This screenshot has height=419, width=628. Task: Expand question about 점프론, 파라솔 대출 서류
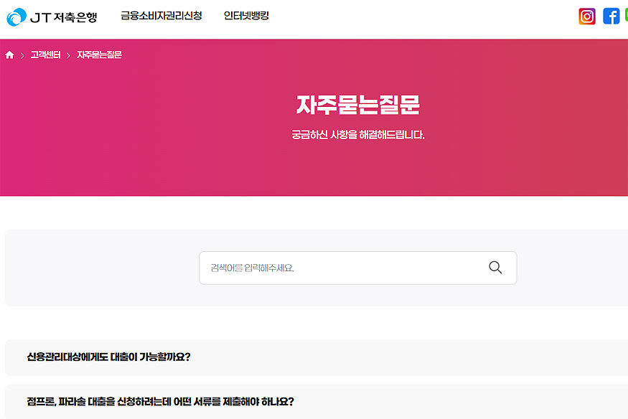(x=317, y=401)
